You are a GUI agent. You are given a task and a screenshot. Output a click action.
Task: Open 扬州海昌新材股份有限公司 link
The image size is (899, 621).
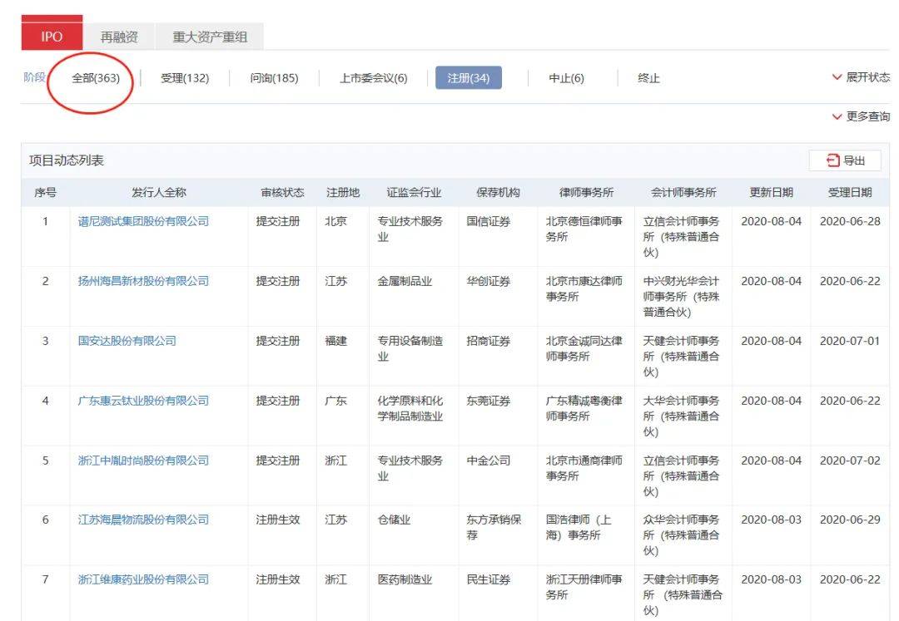pyautogui.click(x=143, y=281)
